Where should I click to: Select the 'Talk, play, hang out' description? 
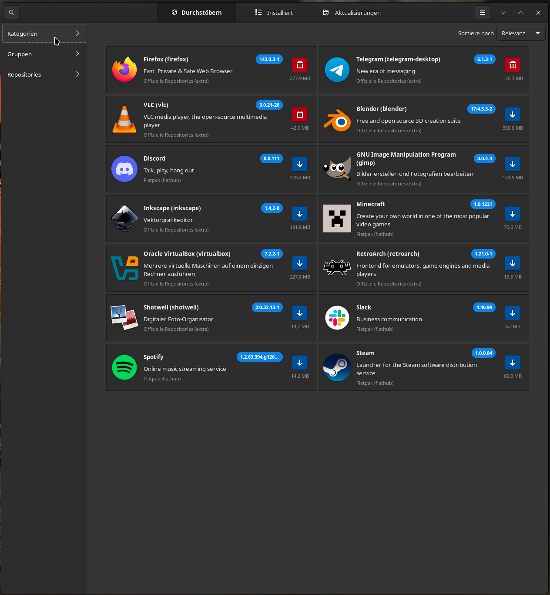pos(169,170)
